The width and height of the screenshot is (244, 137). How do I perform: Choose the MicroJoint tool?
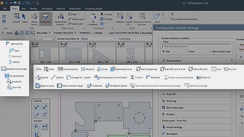tap(151, 78)
